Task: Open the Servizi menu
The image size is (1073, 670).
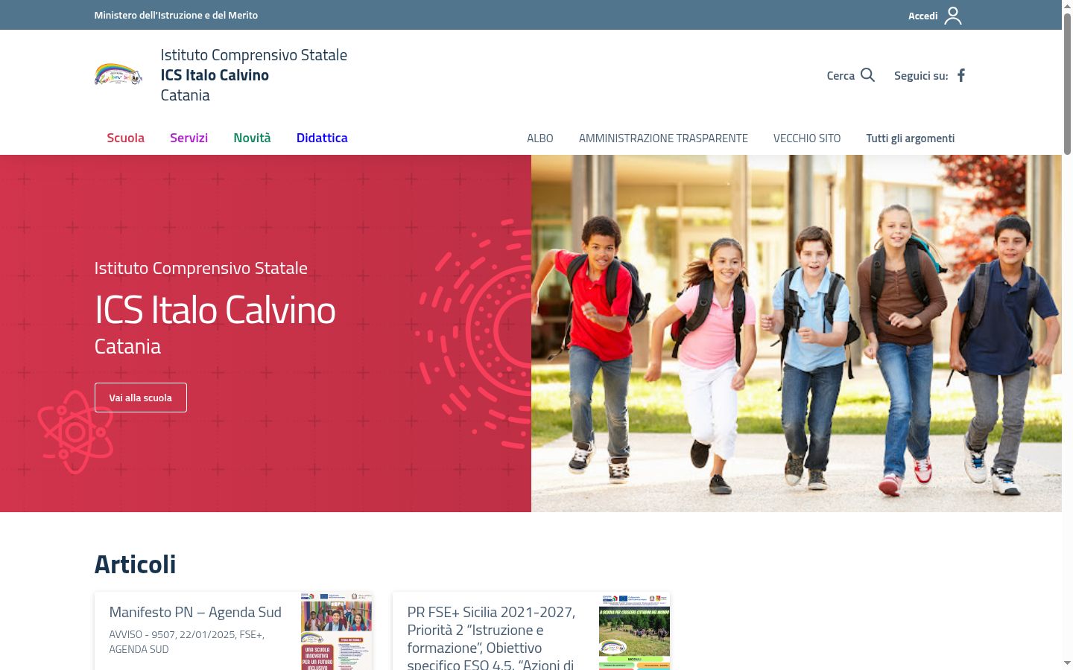Action: coord(189,138)
